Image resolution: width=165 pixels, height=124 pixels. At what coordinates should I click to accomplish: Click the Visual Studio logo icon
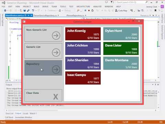pyautogui.click(x=3, y=3)
